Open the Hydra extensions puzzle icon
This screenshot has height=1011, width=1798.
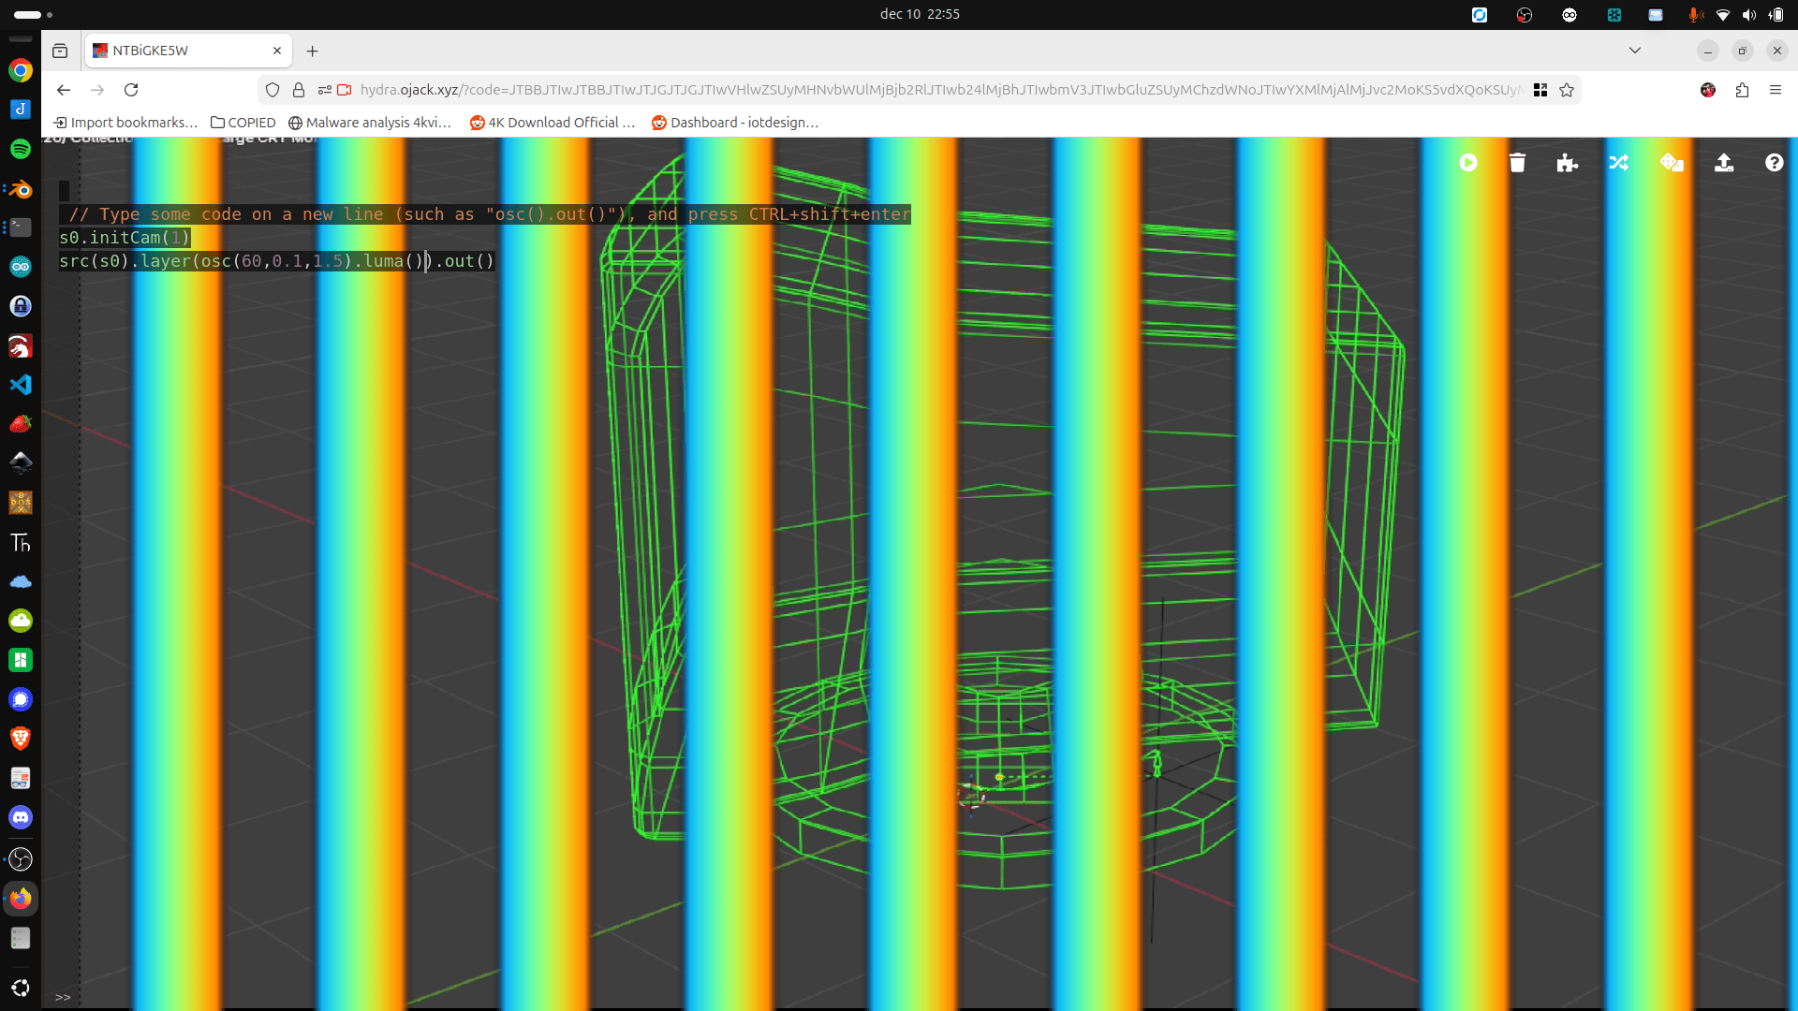tap(1567, 163)
